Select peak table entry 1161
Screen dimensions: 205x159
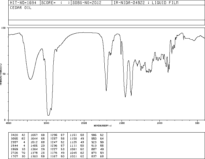[77, 135]
